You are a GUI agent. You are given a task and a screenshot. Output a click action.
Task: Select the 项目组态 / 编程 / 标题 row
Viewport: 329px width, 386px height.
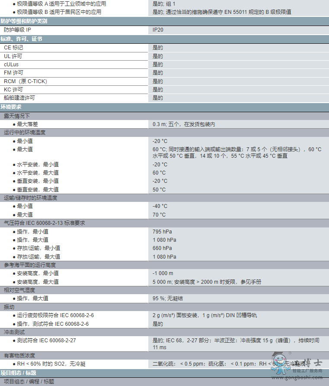click(29, 382)
